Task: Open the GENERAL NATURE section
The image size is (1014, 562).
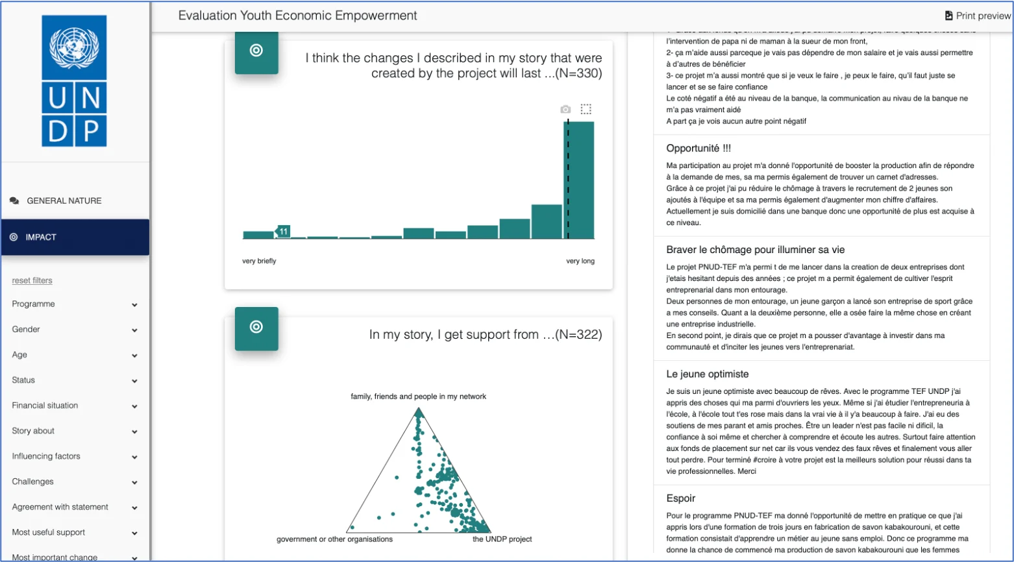Action: point(75,201)
